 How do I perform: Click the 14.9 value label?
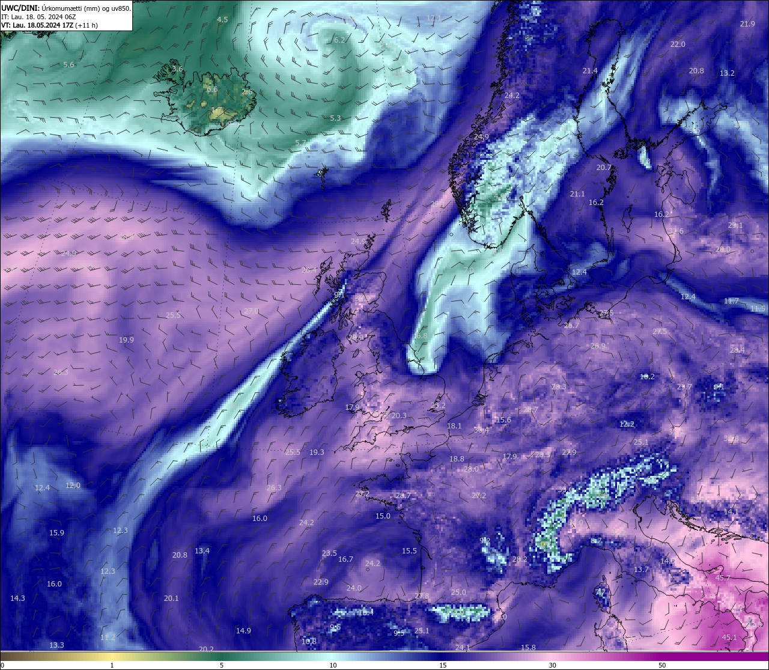(243, 631)
